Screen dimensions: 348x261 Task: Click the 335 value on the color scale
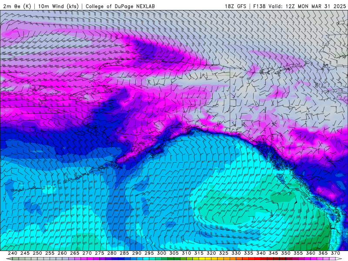point(248,253)
